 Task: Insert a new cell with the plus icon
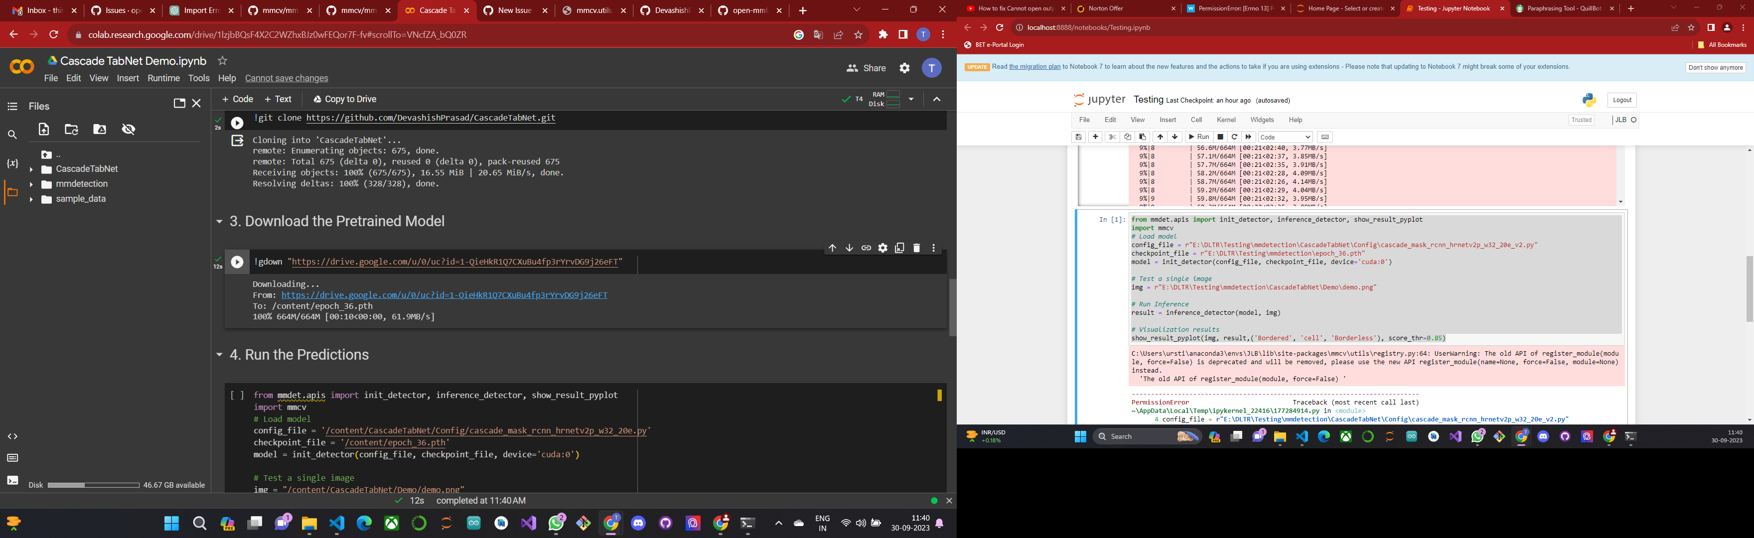(1096, 137)
